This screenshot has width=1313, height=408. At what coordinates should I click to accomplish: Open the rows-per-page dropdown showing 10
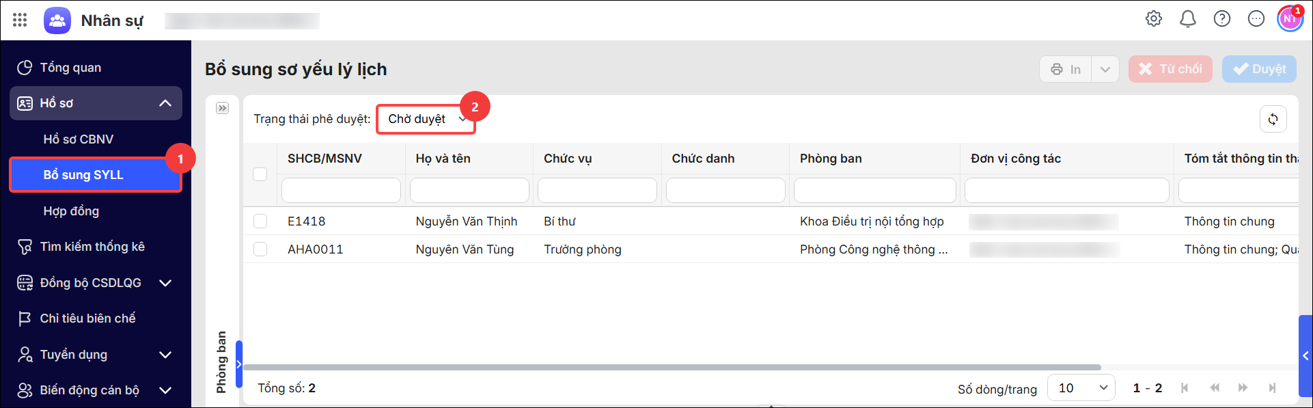point(1081,388)
